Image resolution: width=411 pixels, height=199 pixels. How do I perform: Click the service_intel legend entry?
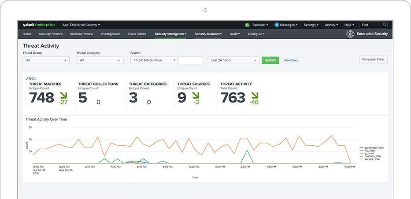(x=370, y=159)
